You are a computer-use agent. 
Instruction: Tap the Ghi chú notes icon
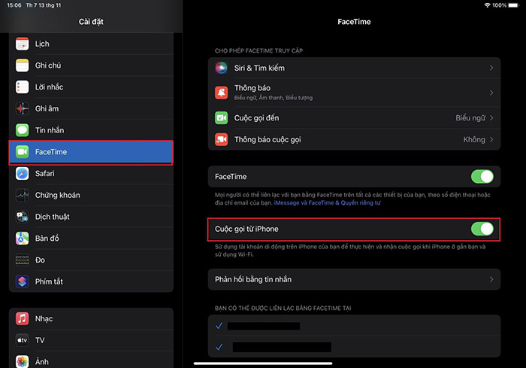(22, 65)
